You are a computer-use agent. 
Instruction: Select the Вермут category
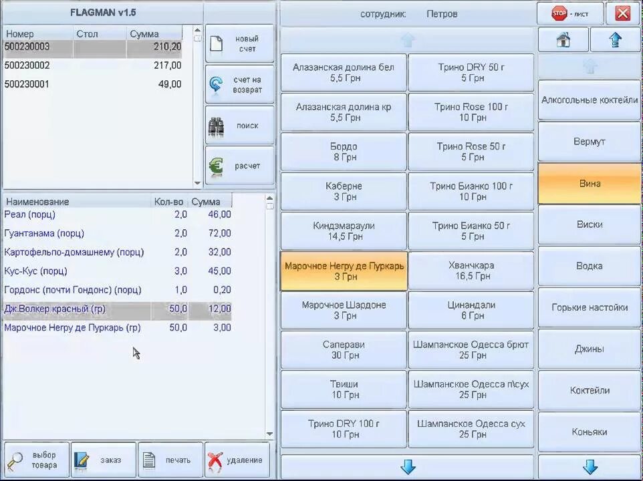click(x=590, y=142)
